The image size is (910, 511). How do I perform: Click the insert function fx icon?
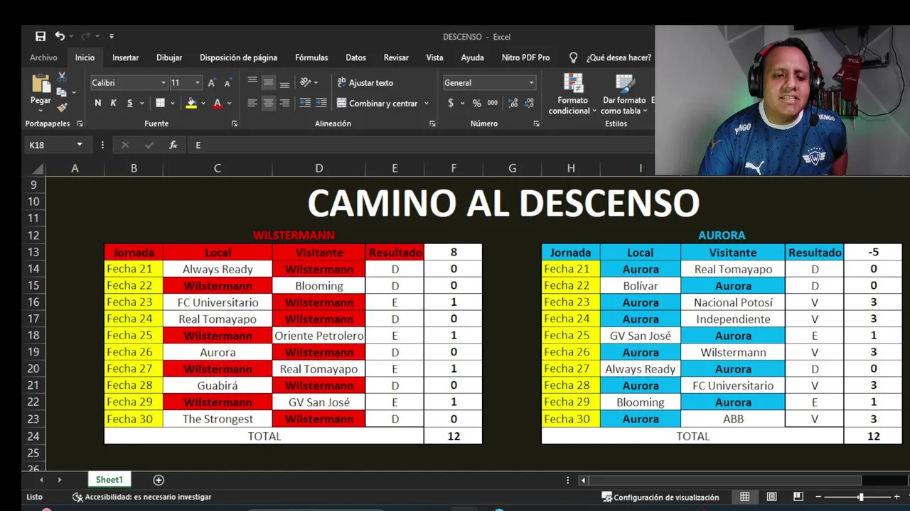click(173, 145)
